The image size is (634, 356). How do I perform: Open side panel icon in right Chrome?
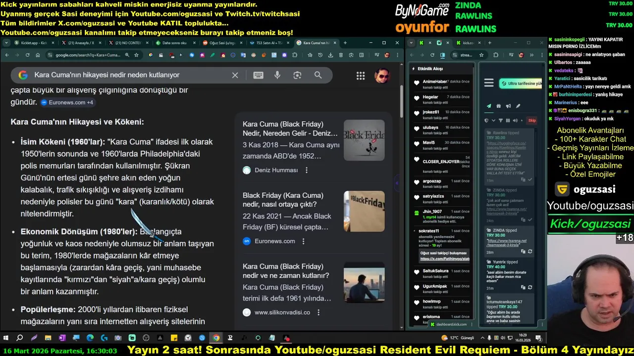(x=442, y=55)
